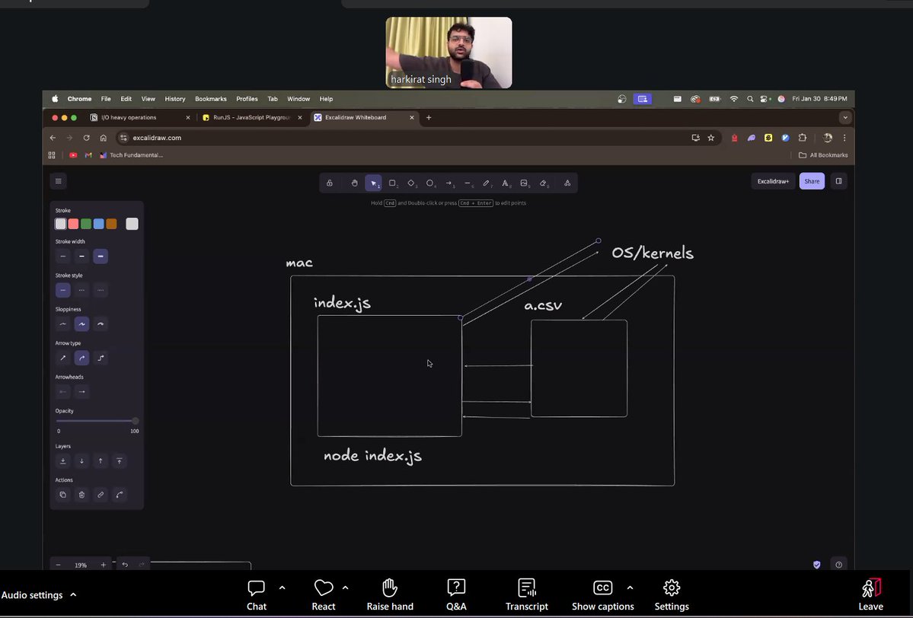The width and height of the screenshot is (913, 618).
Task: Click the help question mark icon
Action: 838,565
